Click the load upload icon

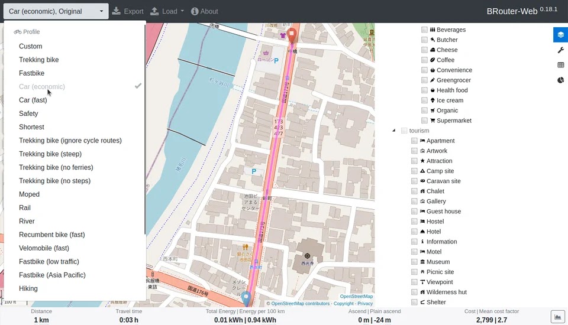click(154, 11)
